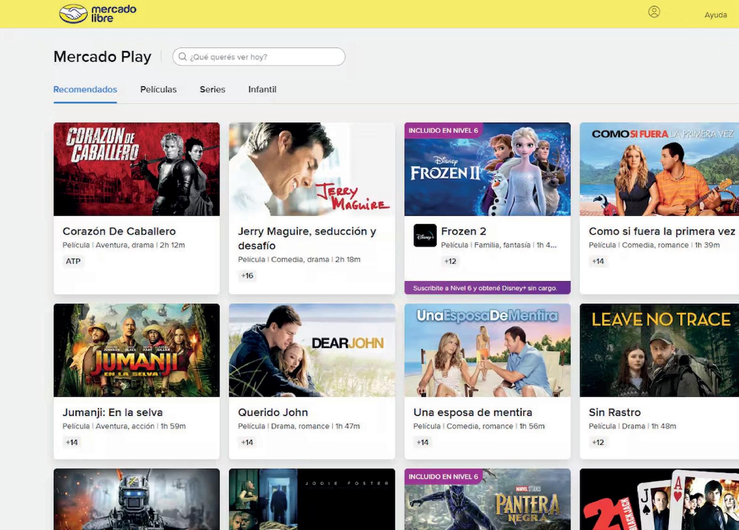The width and height of the screenshot is (739, 530).
Task: Open the Jumanji En la selva poster
Action: pyautogui.click(x=137, y=350)
